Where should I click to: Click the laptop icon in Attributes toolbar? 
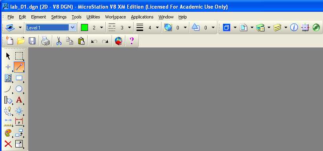[x=10, y=27]
